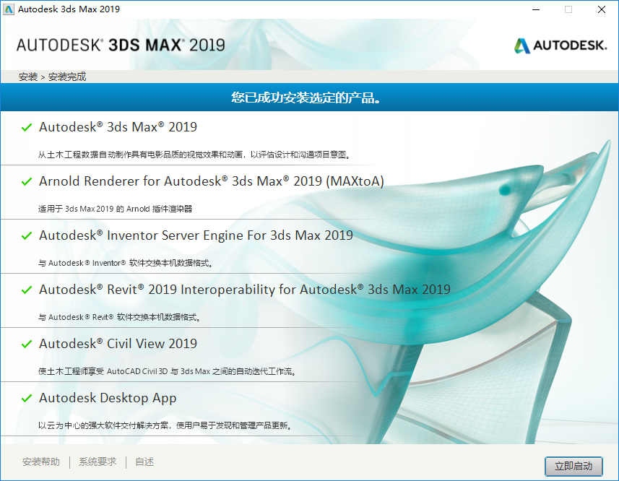The image size is (619, 481).
Task: Click the green checkmark beside Autodesk 3ds Max 2019
Action: click(27, 128)
